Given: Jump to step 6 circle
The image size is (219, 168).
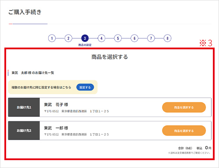Looking at the screenshot, I should pyautogui.click(x=134, y=38).
